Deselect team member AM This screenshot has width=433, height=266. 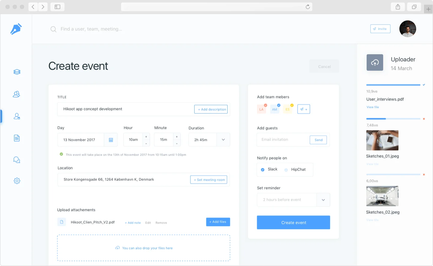point(278,105)
